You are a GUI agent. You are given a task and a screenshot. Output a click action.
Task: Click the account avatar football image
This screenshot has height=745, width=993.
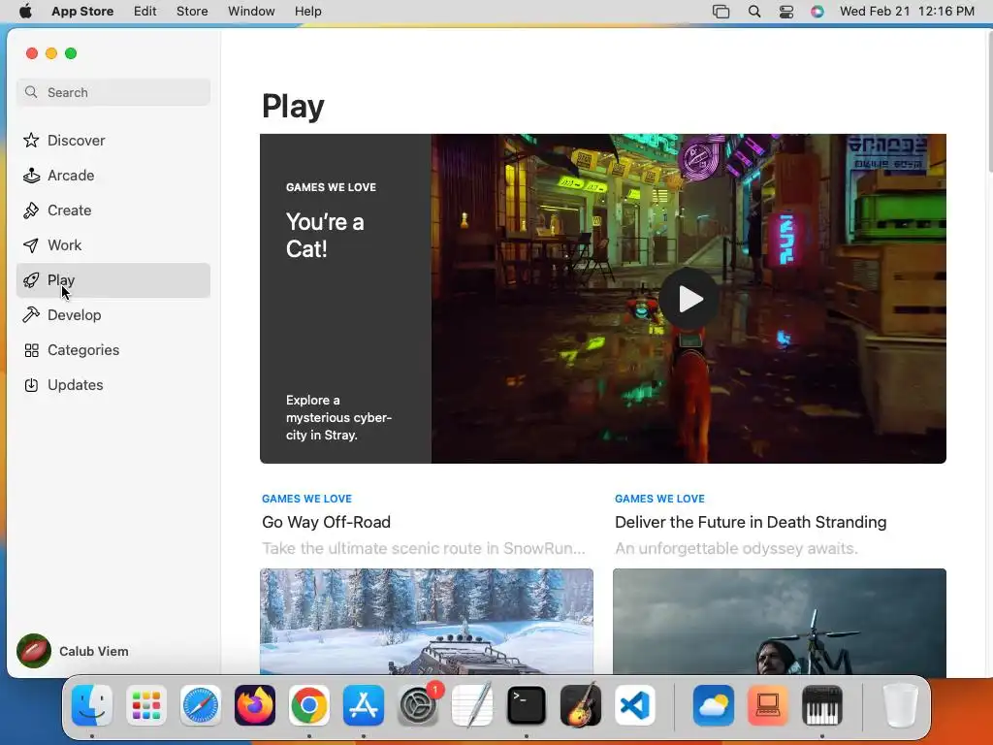(34, 651)
